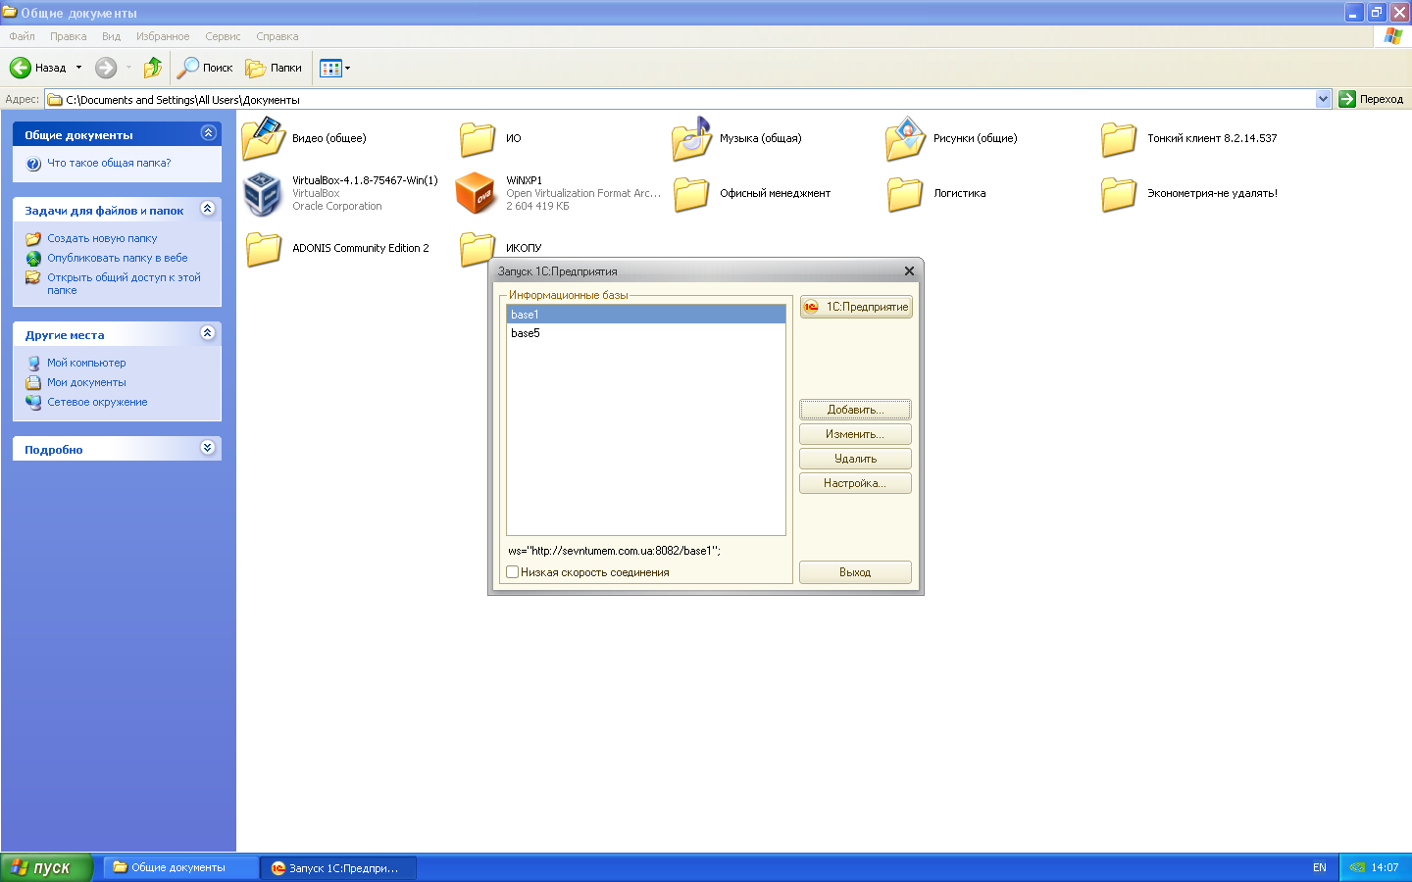Screen dimensions: 1412x882
Task: Click 'Что такое общая папка?' link
Action: 109,163
